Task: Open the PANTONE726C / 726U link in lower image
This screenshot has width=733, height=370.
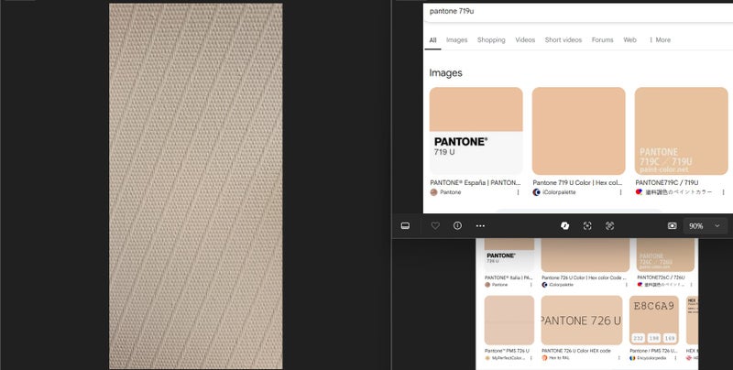Action: pos(661,277)
